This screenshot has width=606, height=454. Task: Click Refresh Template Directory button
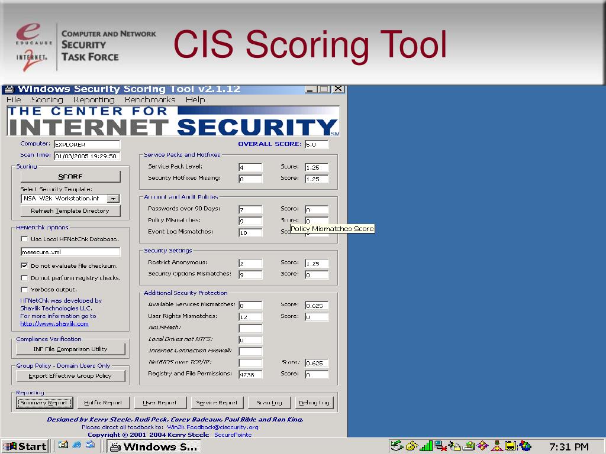point(70,211)
